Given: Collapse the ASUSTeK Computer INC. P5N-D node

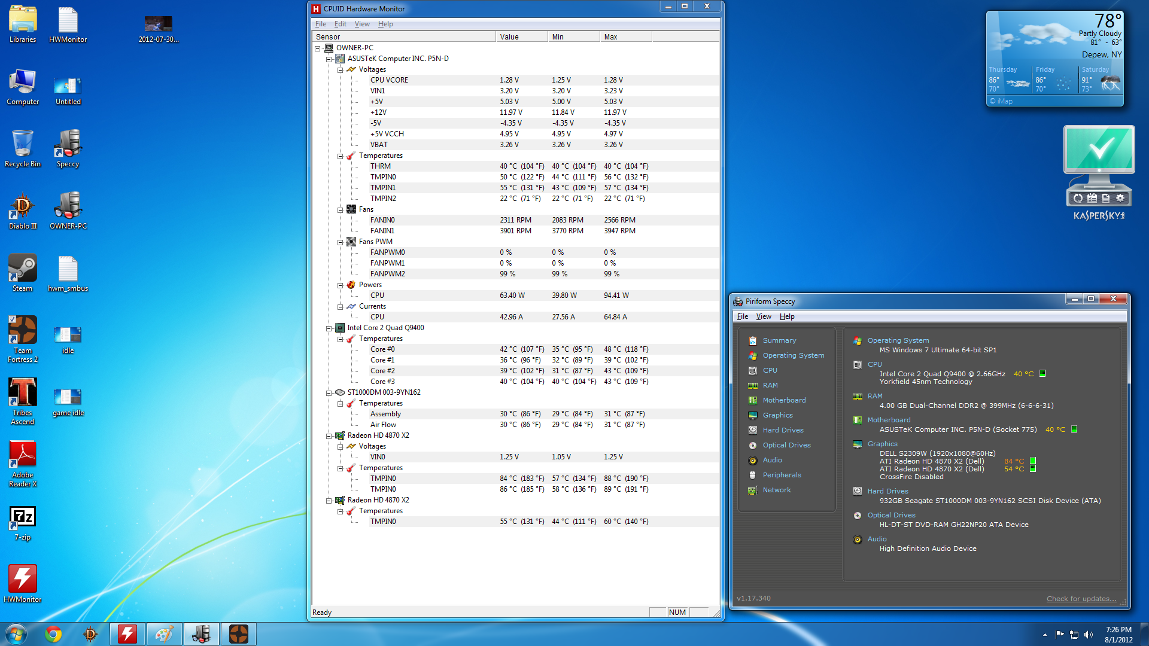Looking at the screenshot, I should 329,59.
